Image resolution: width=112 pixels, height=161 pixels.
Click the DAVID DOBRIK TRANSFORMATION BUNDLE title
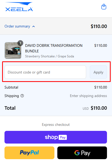click(x=54, y=48)
